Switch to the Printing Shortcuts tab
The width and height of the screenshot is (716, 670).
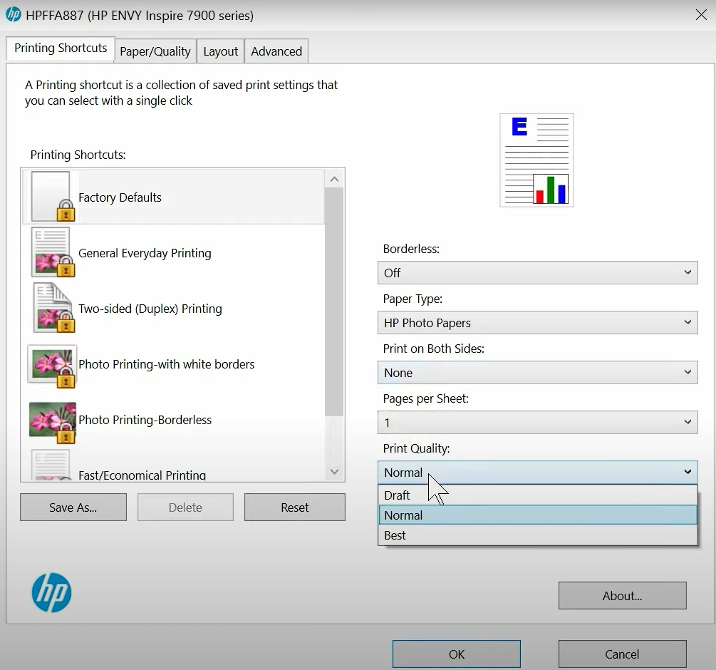[x=61, y=48]
